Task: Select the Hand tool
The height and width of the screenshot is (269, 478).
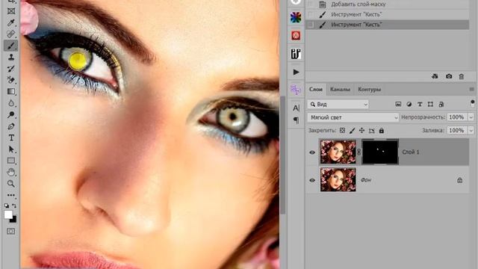Action: click(x=11, y=173)
